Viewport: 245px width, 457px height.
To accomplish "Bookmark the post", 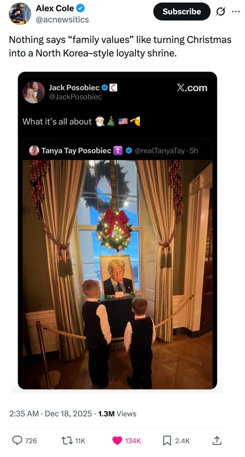I will (166, 441).
